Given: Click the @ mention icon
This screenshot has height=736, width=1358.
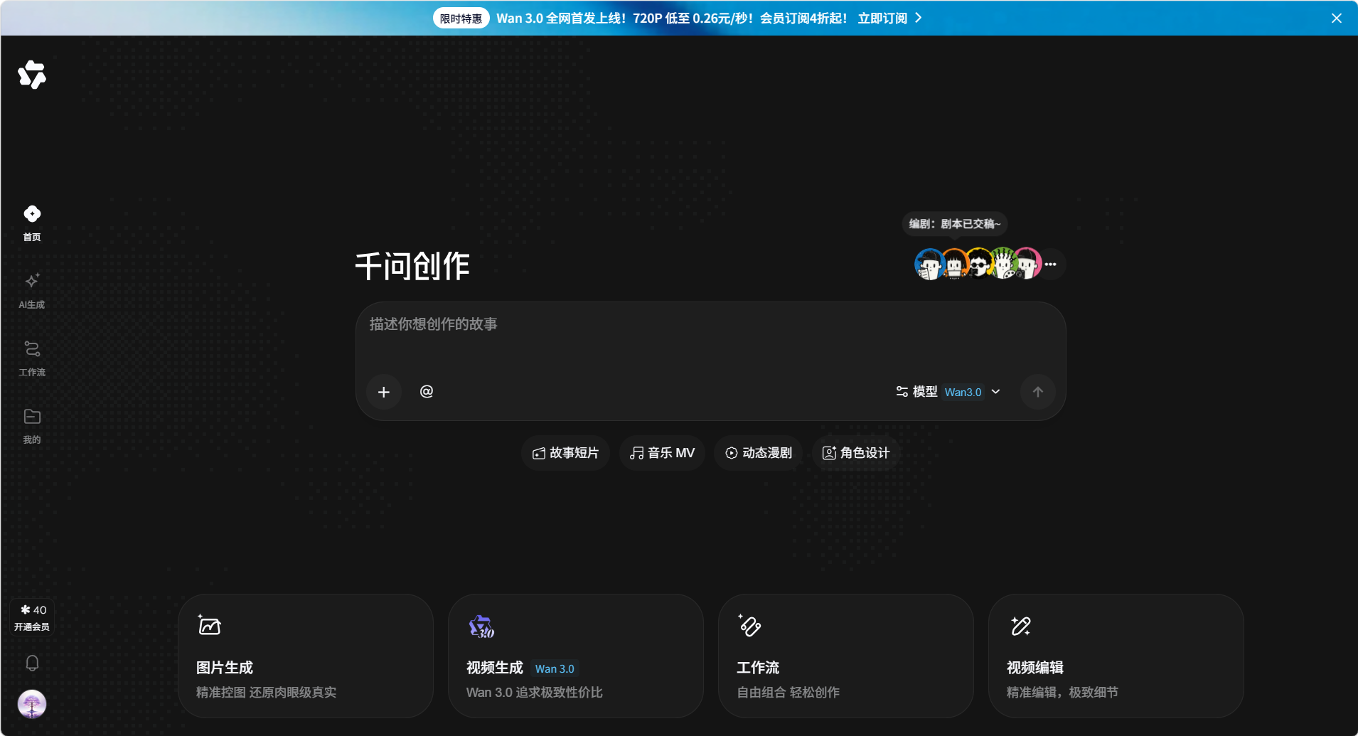Looking at the screenshot, I should [x=427, y=391].
